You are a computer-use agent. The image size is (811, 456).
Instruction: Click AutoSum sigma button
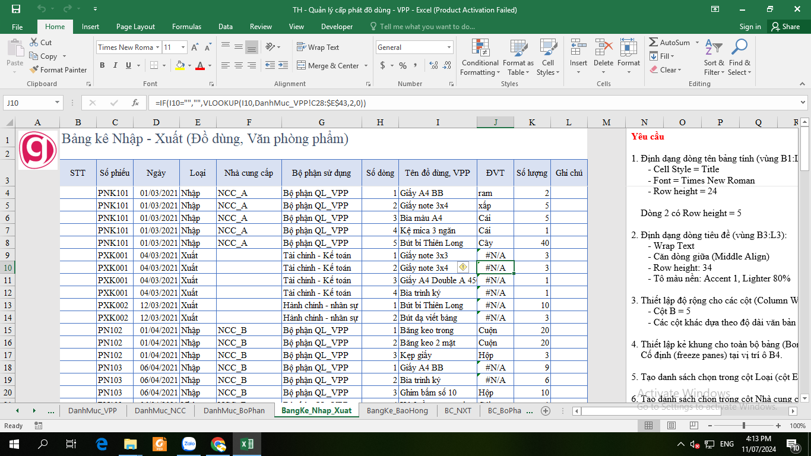coord(669,43)
